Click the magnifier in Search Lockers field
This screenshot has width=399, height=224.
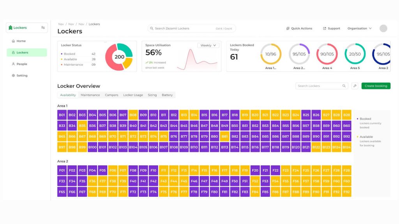pos(344,86)
